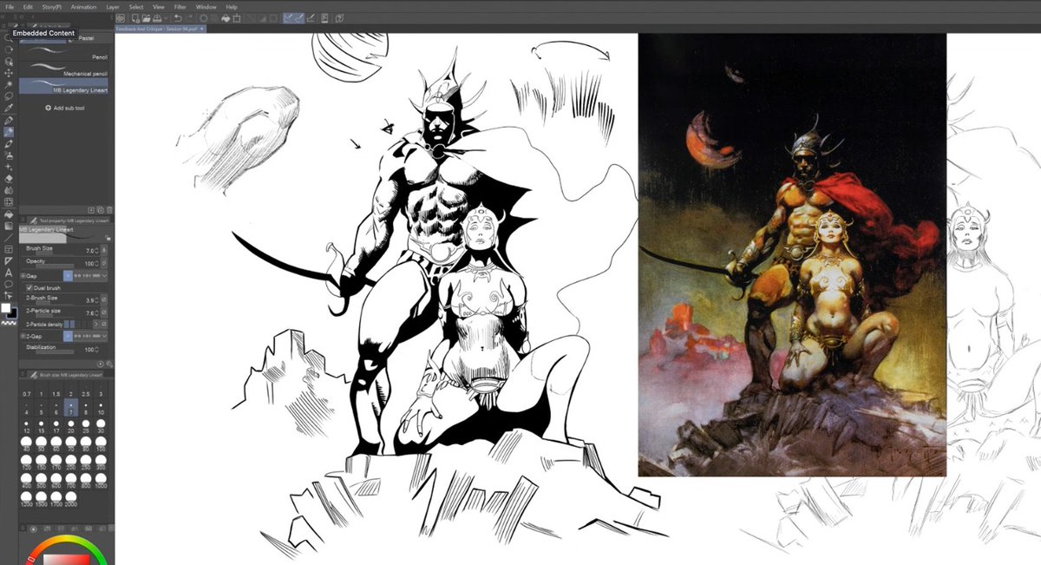Viewport: 1041px width, 565px height.
Task: Open the Animation menu
Action: (84, 7)
